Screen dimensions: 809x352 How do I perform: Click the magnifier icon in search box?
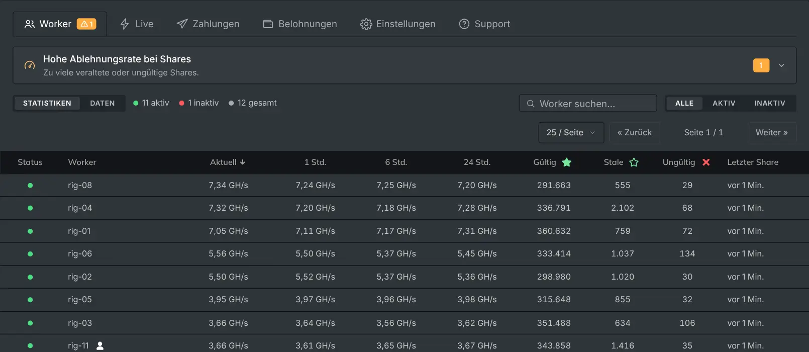point(531,104)
